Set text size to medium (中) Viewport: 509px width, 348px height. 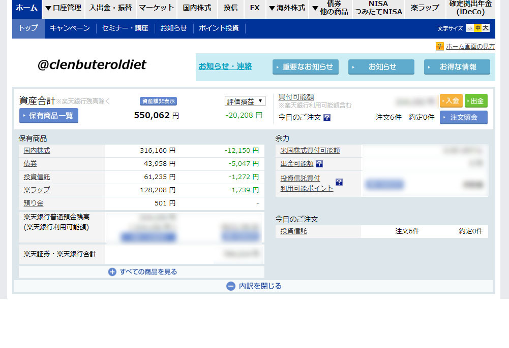pyautogui.click(x=478, y=28)
